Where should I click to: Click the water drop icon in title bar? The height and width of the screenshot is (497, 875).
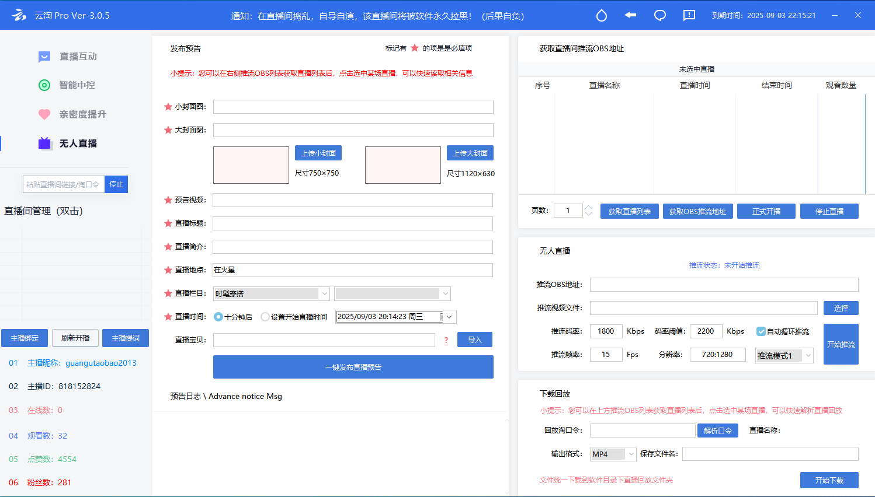point(601,16)
